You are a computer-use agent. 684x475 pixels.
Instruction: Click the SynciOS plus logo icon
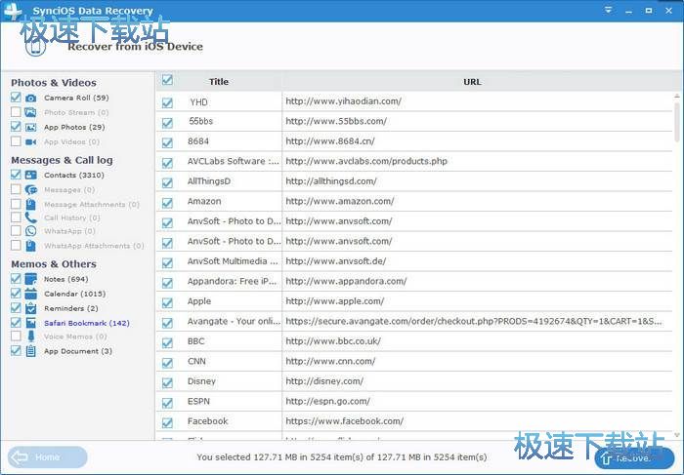[12, 11]
